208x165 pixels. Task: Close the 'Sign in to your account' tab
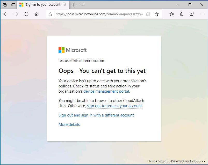65,5
